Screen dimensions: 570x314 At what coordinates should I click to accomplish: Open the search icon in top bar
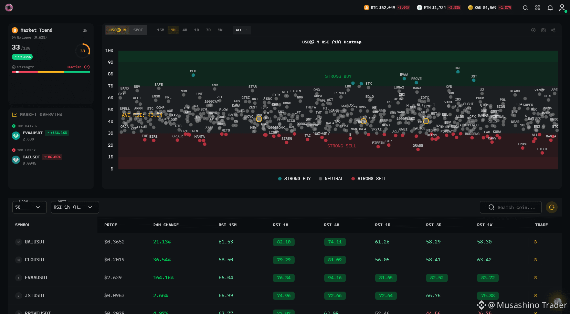click(x=525, y=8)
